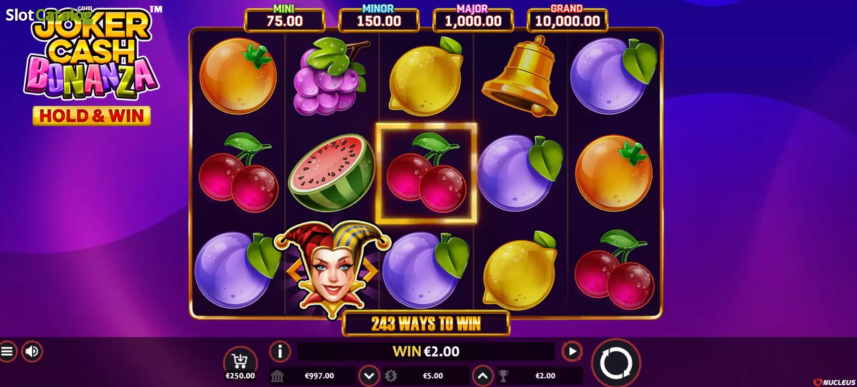Click the MINI 75.00 jackpot
Image resolution: width=857 pixels, height=387 pixels.
[x=284, y=19]
